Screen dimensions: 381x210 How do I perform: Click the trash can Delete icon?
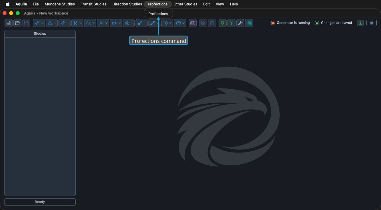pyautogui.click(x=212, y=23)
